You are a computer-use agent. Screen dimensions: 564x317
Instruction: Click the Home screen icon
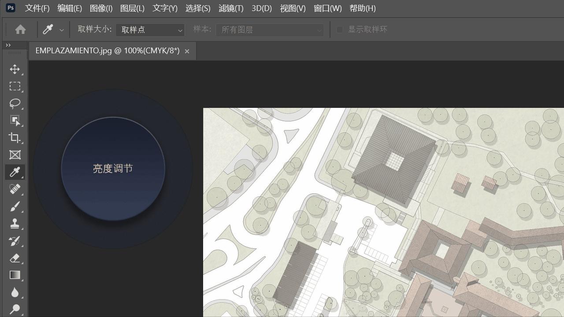coord(21,29)
